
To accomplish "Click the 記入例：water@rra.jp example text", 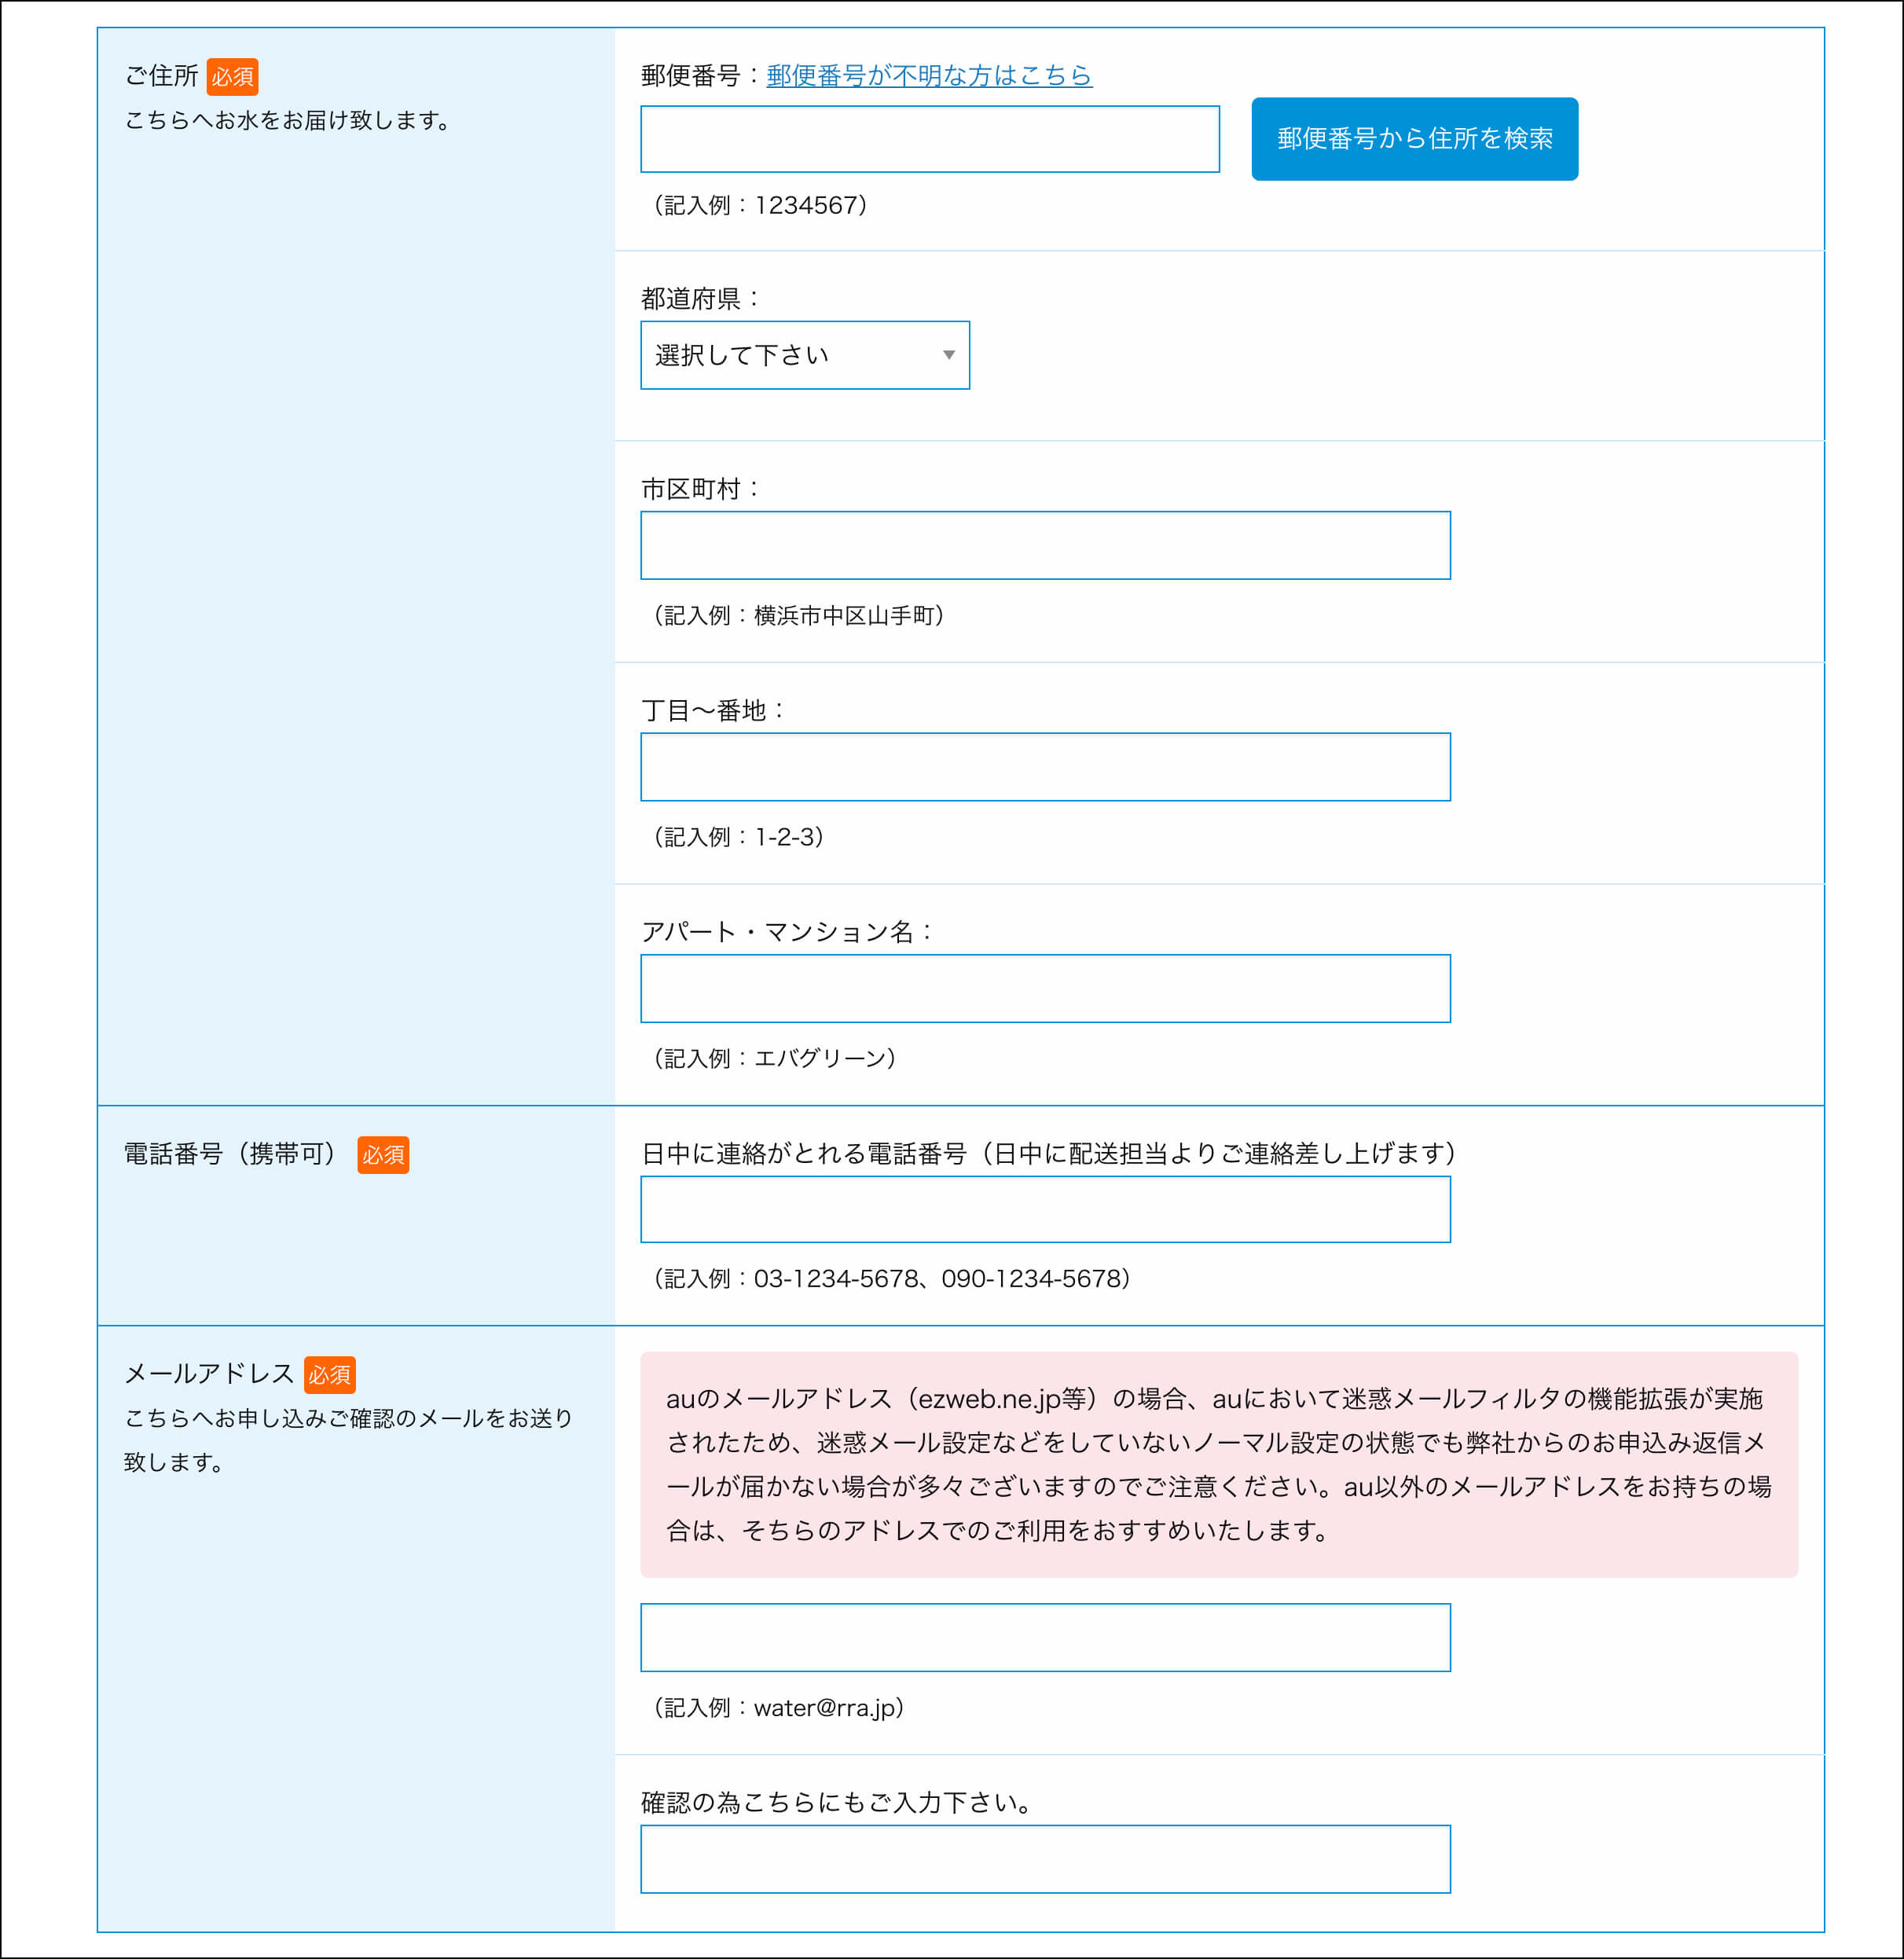I will [778, 1708].
